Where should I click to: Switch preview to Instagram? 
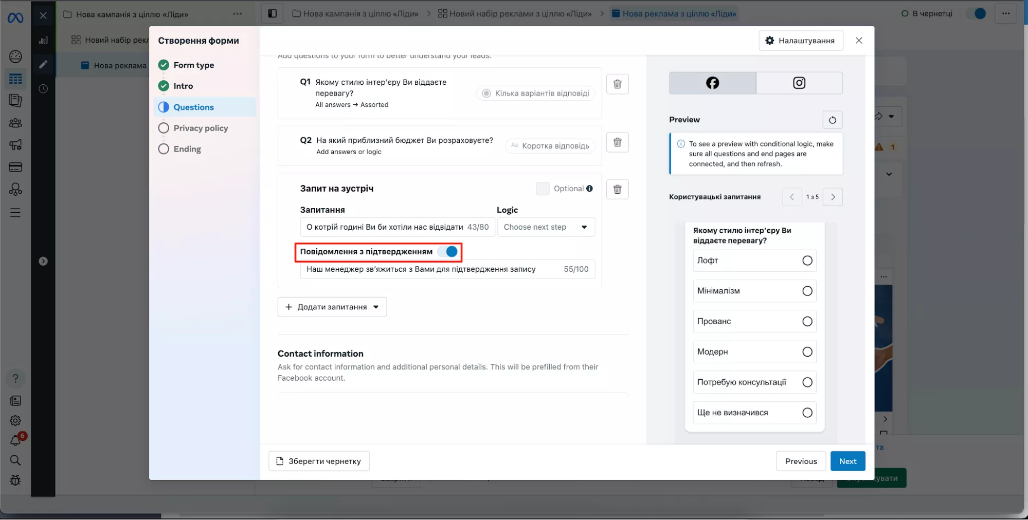click(799, 83)
